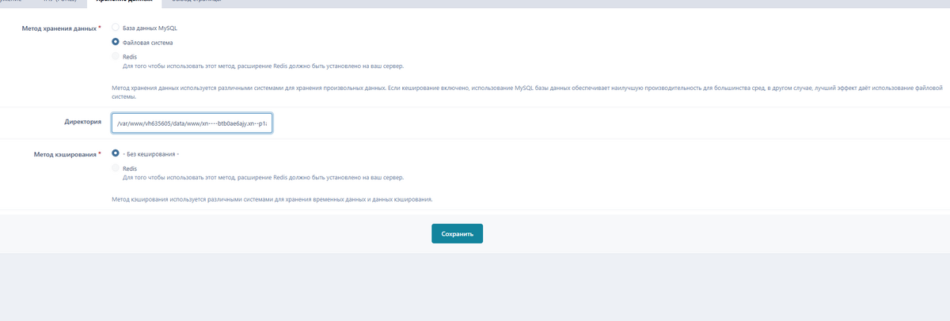The width and height of the screenshot is (950, 321).
Task: Click the red asterisk beside Метод хранения данных
Action: pos(99,28)
